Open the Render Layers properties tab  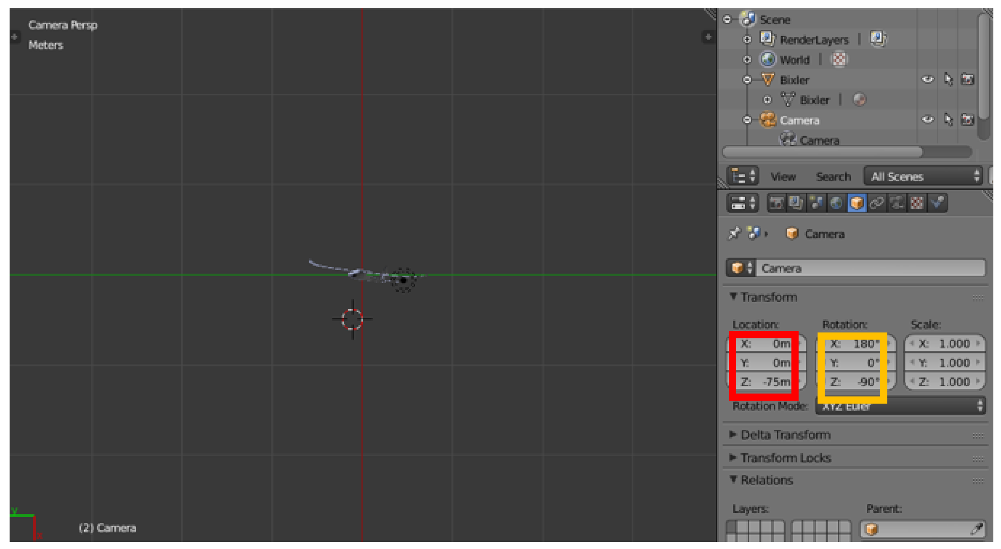796,203
